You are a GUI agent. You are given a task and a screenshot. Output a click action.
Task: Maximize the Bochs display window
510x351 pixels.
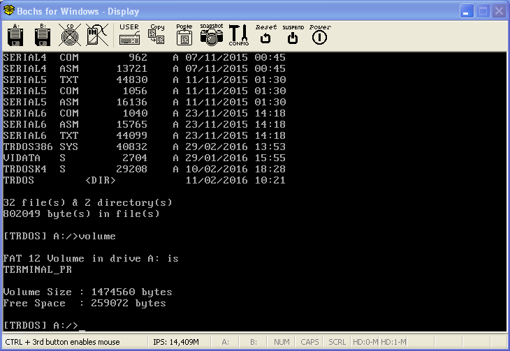(482, 11)
